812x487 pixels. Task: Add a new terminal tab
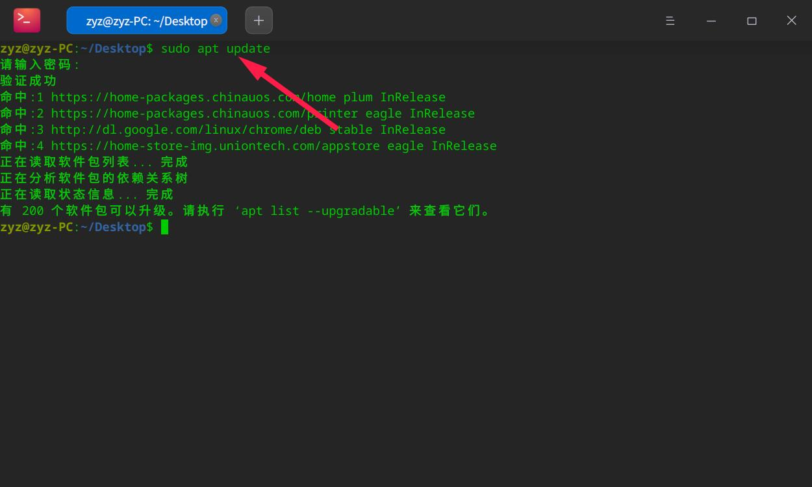(259, 20)
